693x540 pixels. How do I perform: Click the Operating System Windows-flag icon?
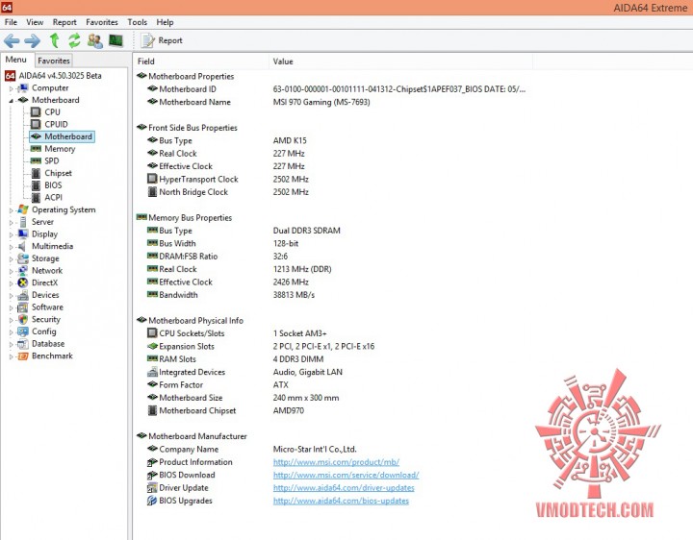(x=23, y=209)
